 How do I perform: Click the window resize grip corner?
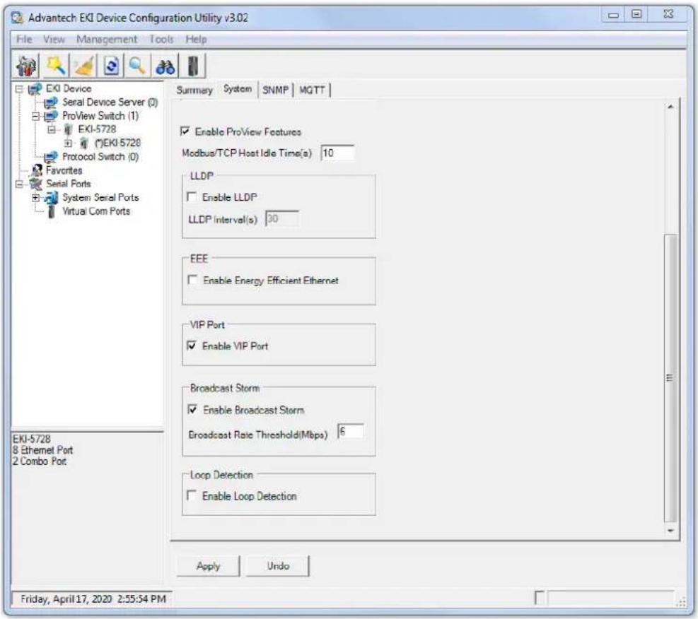(x=682, y=601)
